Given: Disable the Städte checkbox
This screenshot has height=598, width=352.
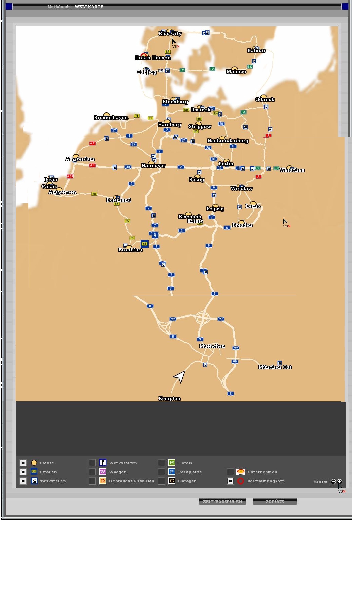Looking at the screenshot, I should tap(23, 463).
